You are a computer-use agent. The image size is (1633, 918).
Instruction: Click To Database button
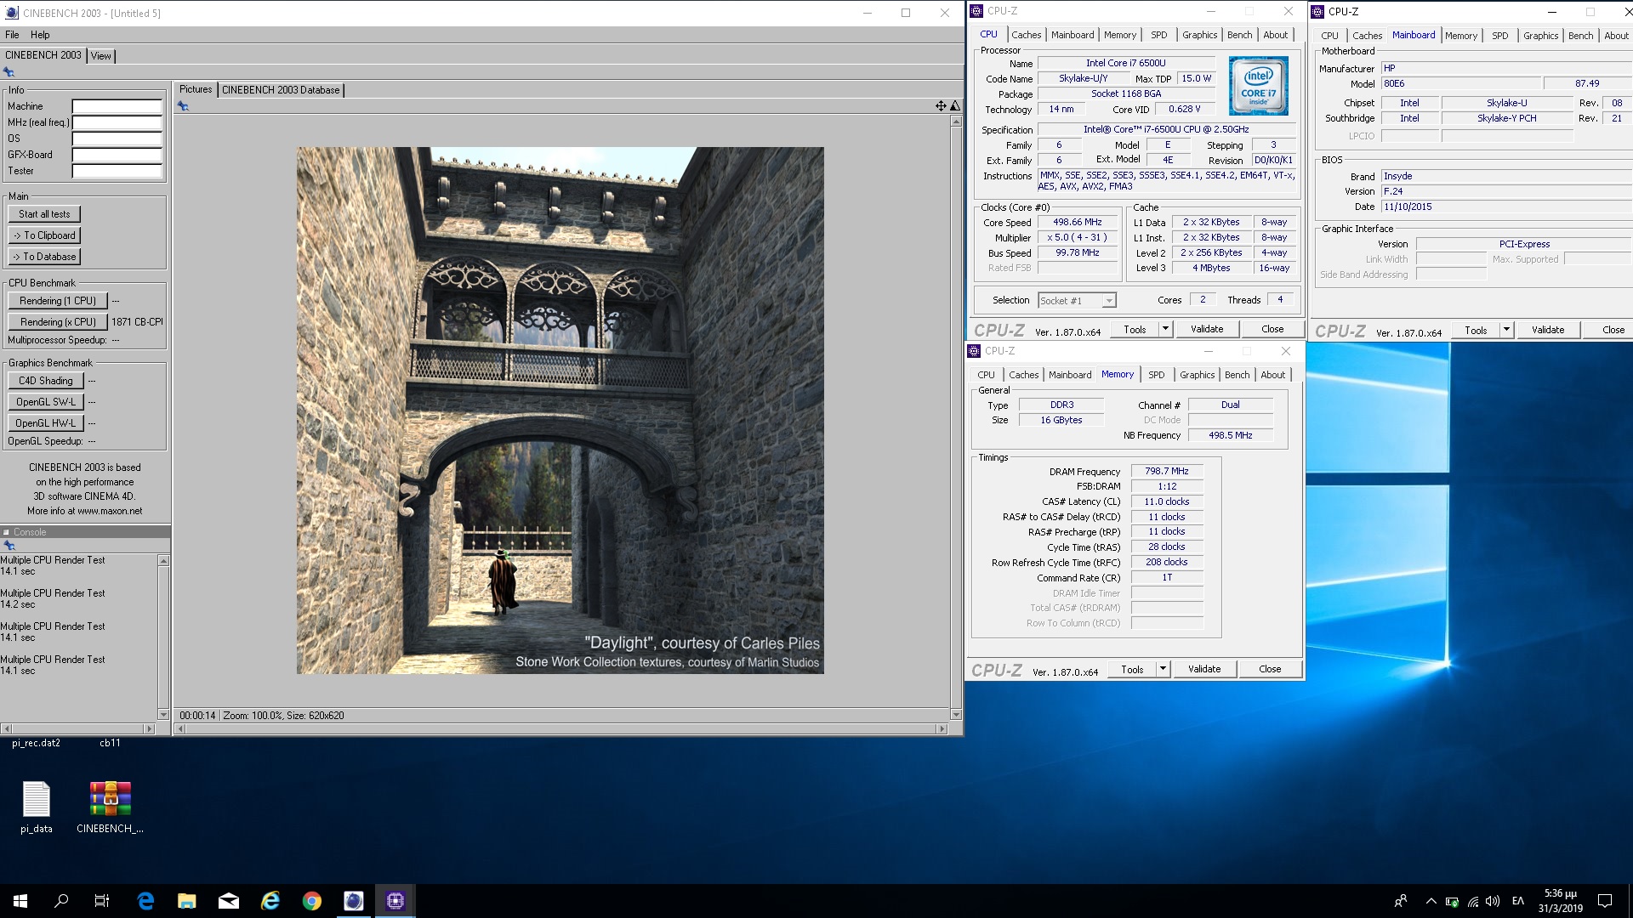coord(44,257)
